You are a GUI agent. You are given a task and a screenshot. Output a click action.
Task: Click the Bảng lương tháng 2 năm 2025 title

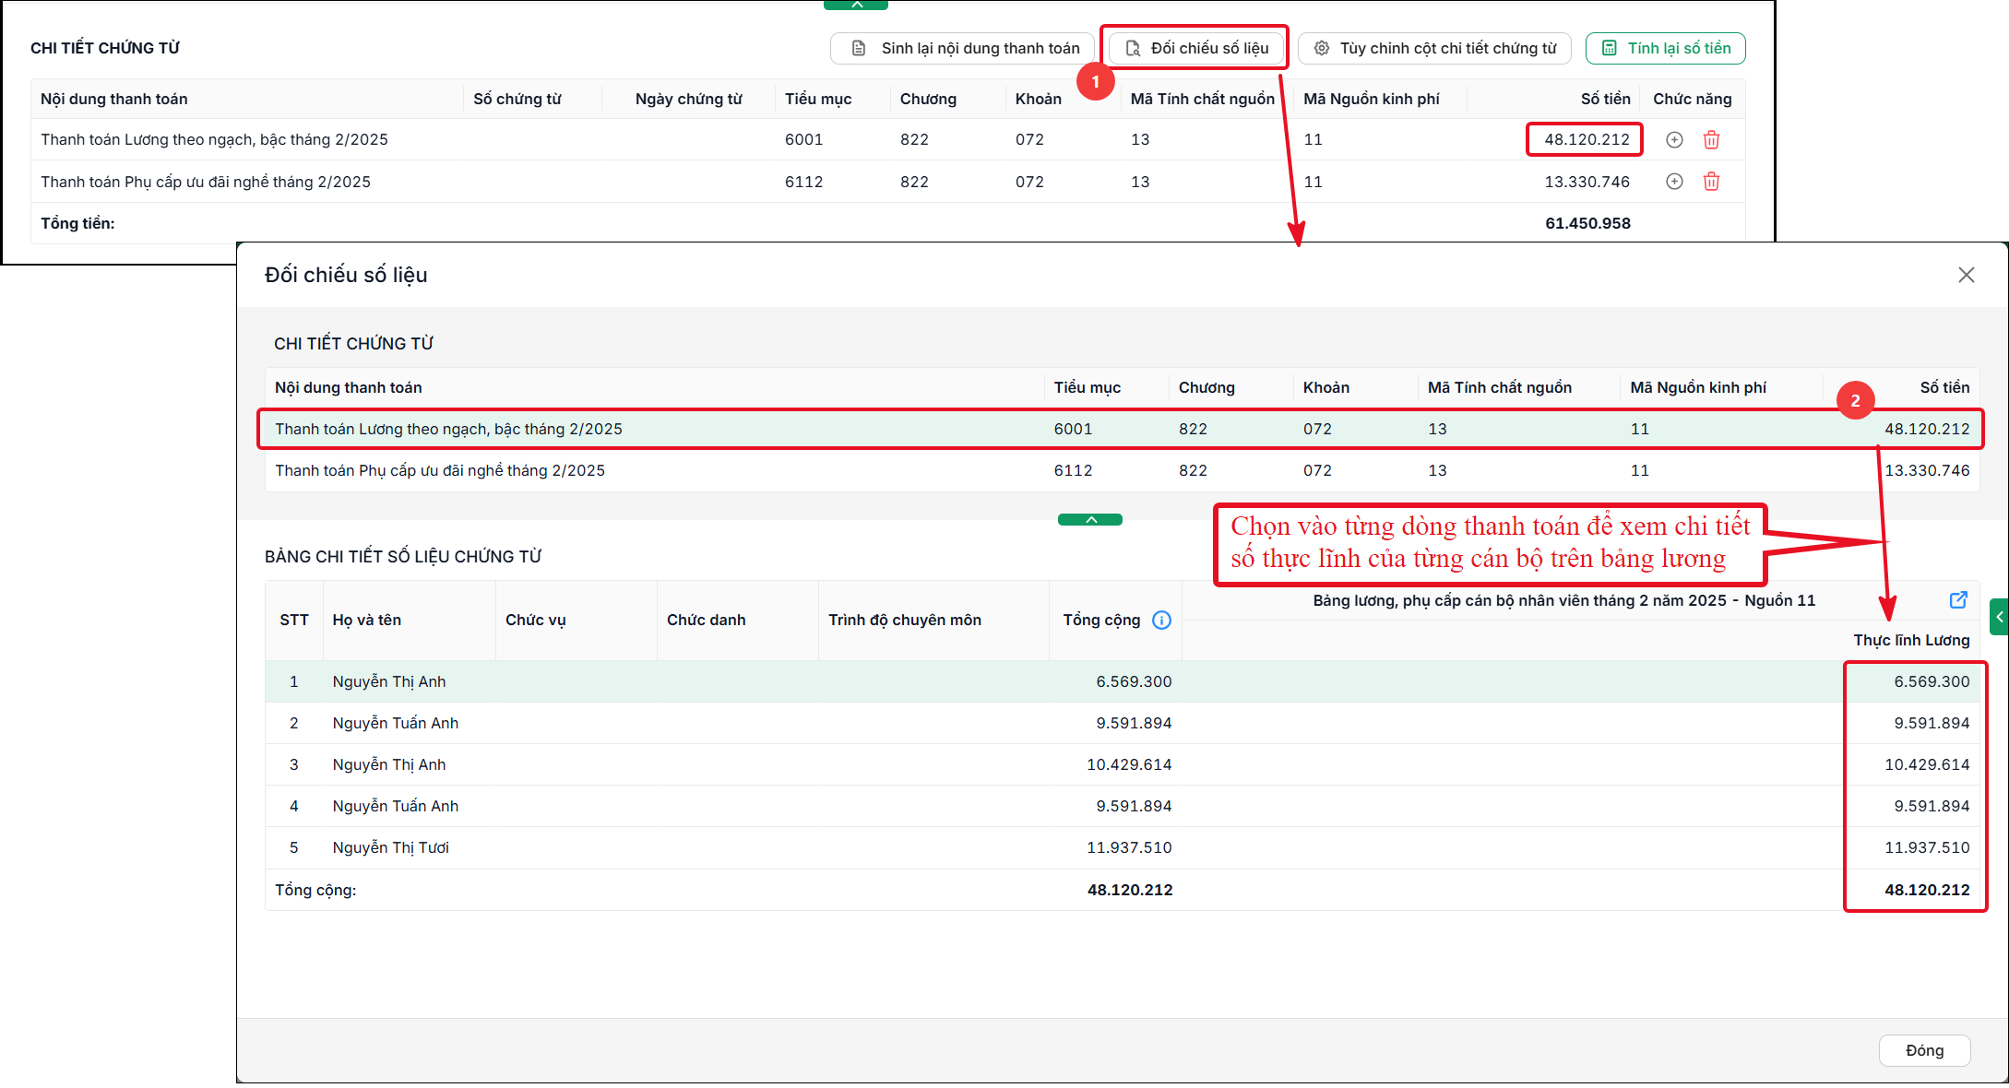pyautogui.click(x=1563, y=600)
